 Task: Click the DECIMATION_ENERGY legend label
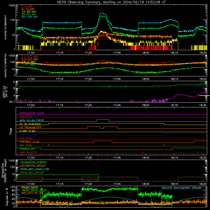click(34, 162)
